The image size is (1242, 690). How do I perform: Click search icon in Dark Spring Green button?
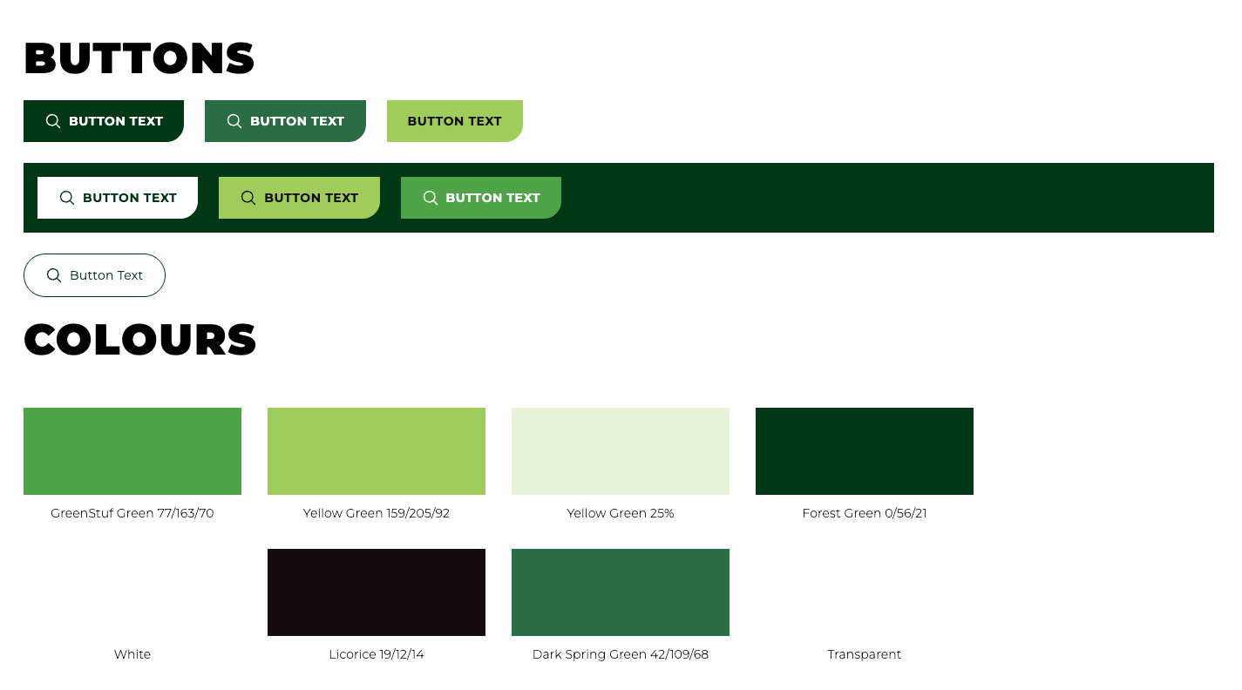coord(234,121)
